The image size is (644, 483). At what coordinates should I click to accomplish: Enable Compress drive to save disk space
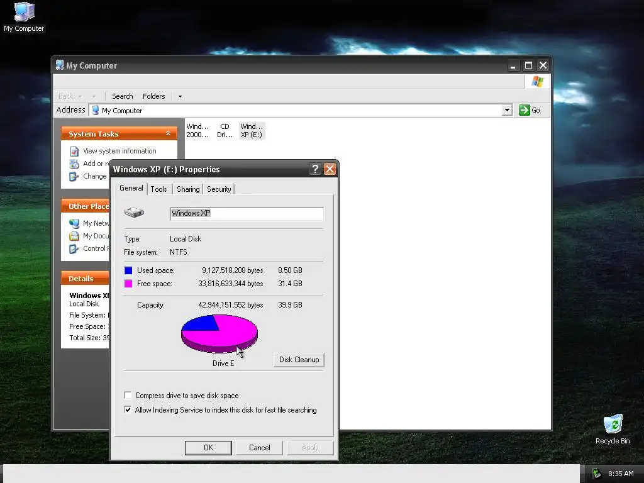point(128,395)
